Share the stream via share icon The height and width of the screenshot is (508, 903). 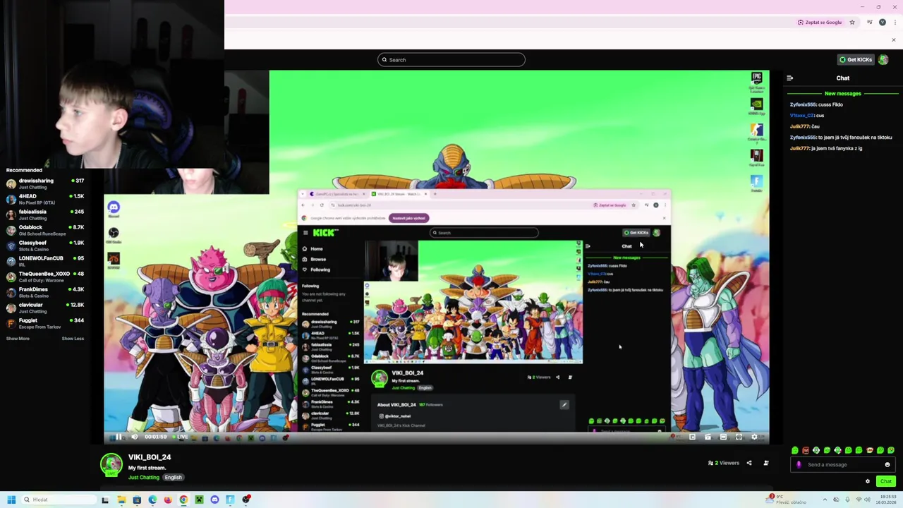pos(749,463)
